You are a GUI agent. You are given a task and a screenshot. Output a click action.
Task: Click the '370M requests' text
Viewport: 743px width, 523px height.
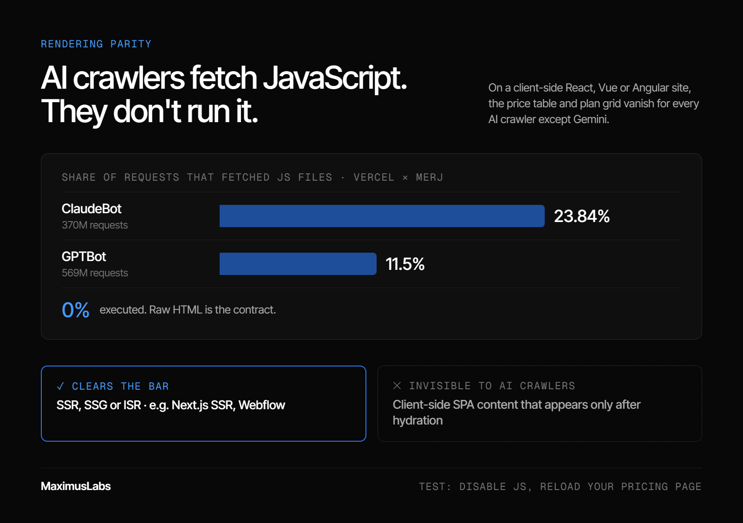(x=95, y=225)
